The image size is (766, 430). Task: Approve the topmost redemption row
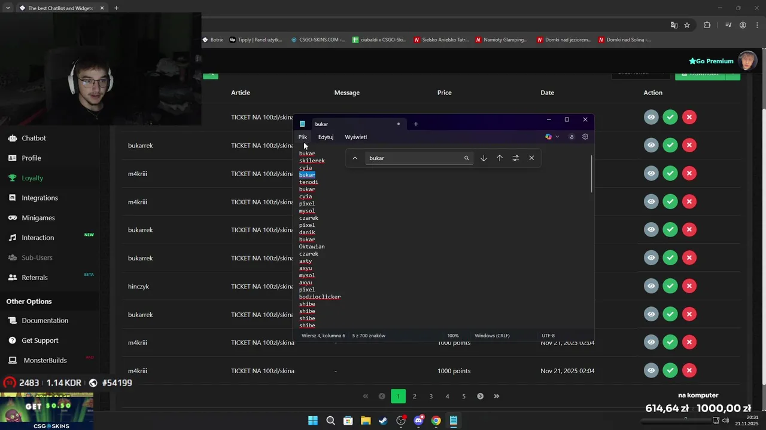(670, 117)
